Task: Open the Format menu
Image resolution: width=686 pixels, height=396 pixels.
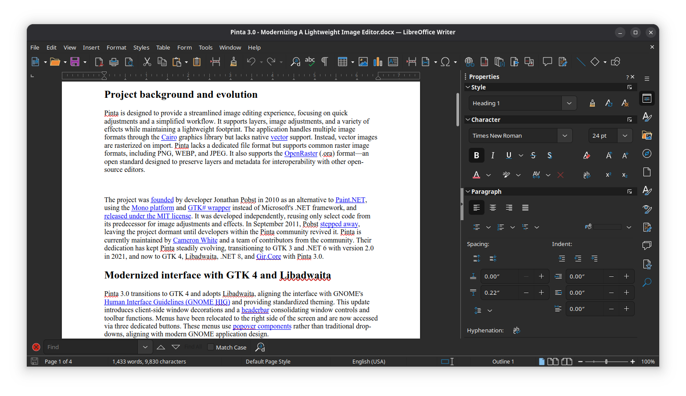Action: click(116, 47)
